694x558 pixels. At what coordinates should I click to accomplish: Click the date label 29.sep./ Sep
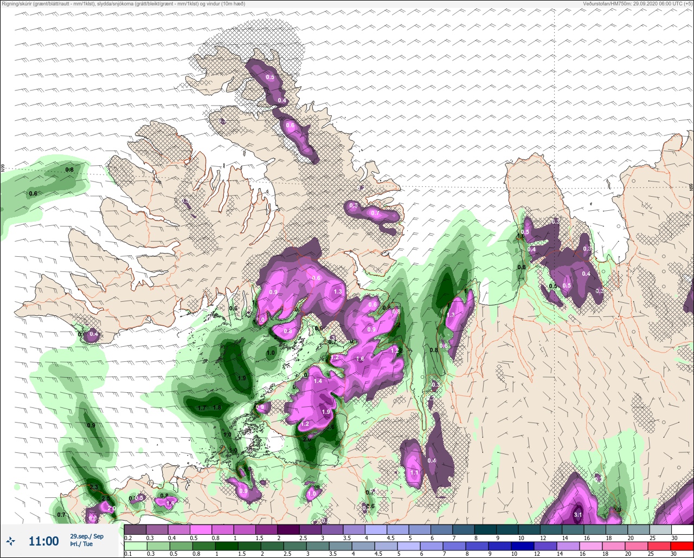[87, 536]
